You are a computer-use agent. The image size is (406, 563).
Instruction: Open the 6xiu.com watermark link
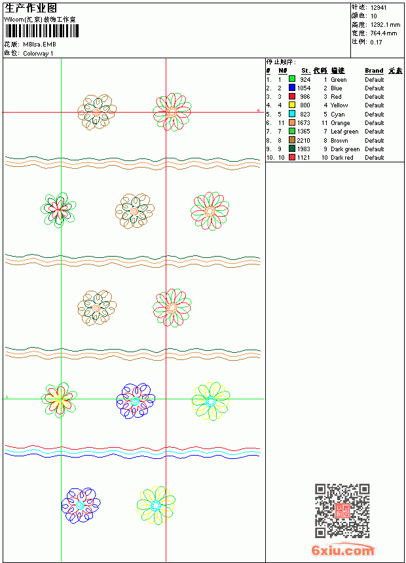pyautogui.click(x=342, y=550)
